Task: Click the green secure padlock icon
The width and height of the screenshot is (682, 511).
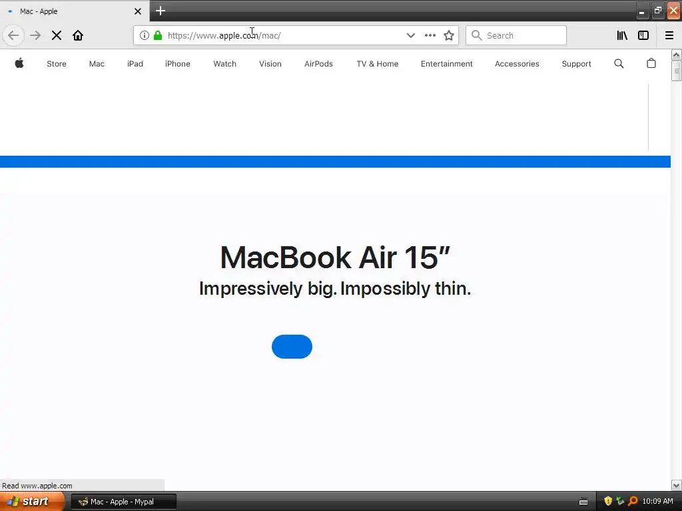Action: [x=158, y=35]
